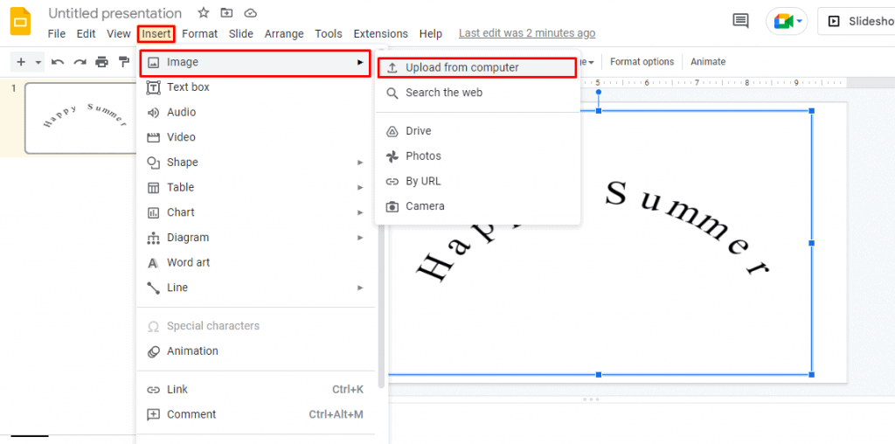
Task: Click the redo arrow icon
Action: click(x=80, y=62)
